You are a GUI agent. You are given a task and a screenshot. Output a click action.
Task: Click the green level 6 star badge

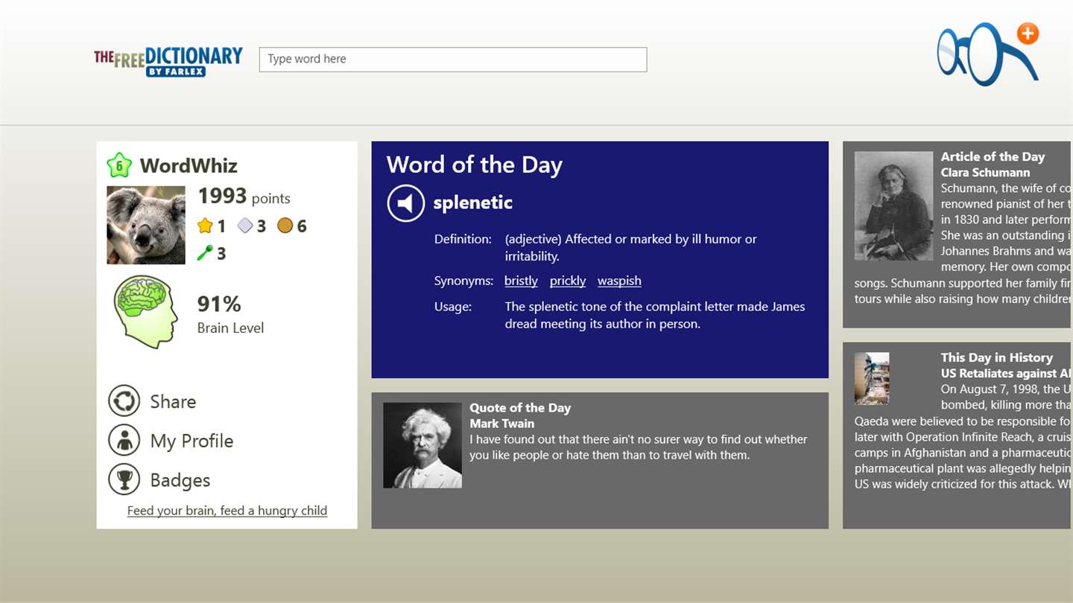119,165
